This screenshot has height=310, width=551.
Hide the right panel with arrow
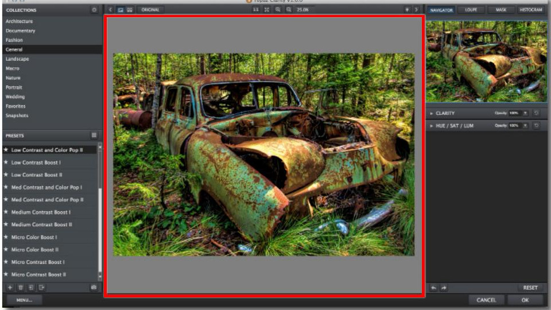[x=417, y=10]
